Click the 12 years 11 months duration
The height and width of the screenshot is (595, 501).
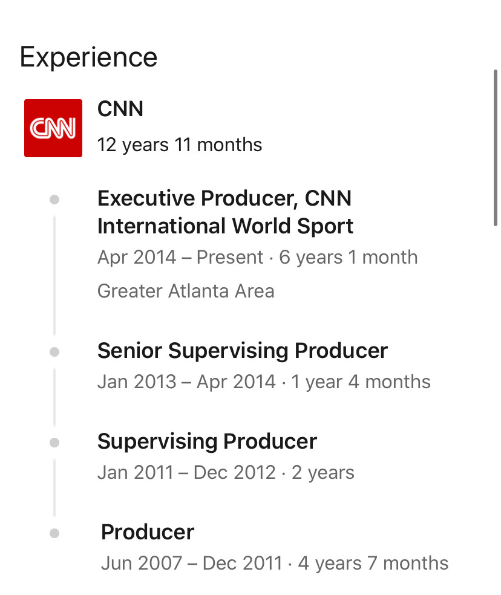click(x=180, y=145)
